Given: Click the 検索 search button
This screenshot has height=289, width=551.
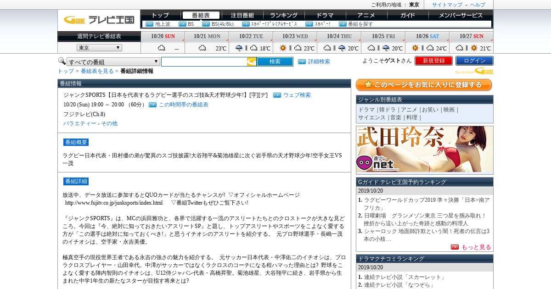Looking at the screenshot, I should click(275, 61).
